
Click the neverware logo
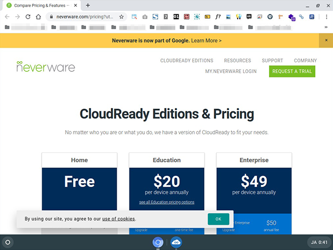(x=46, y=67)
